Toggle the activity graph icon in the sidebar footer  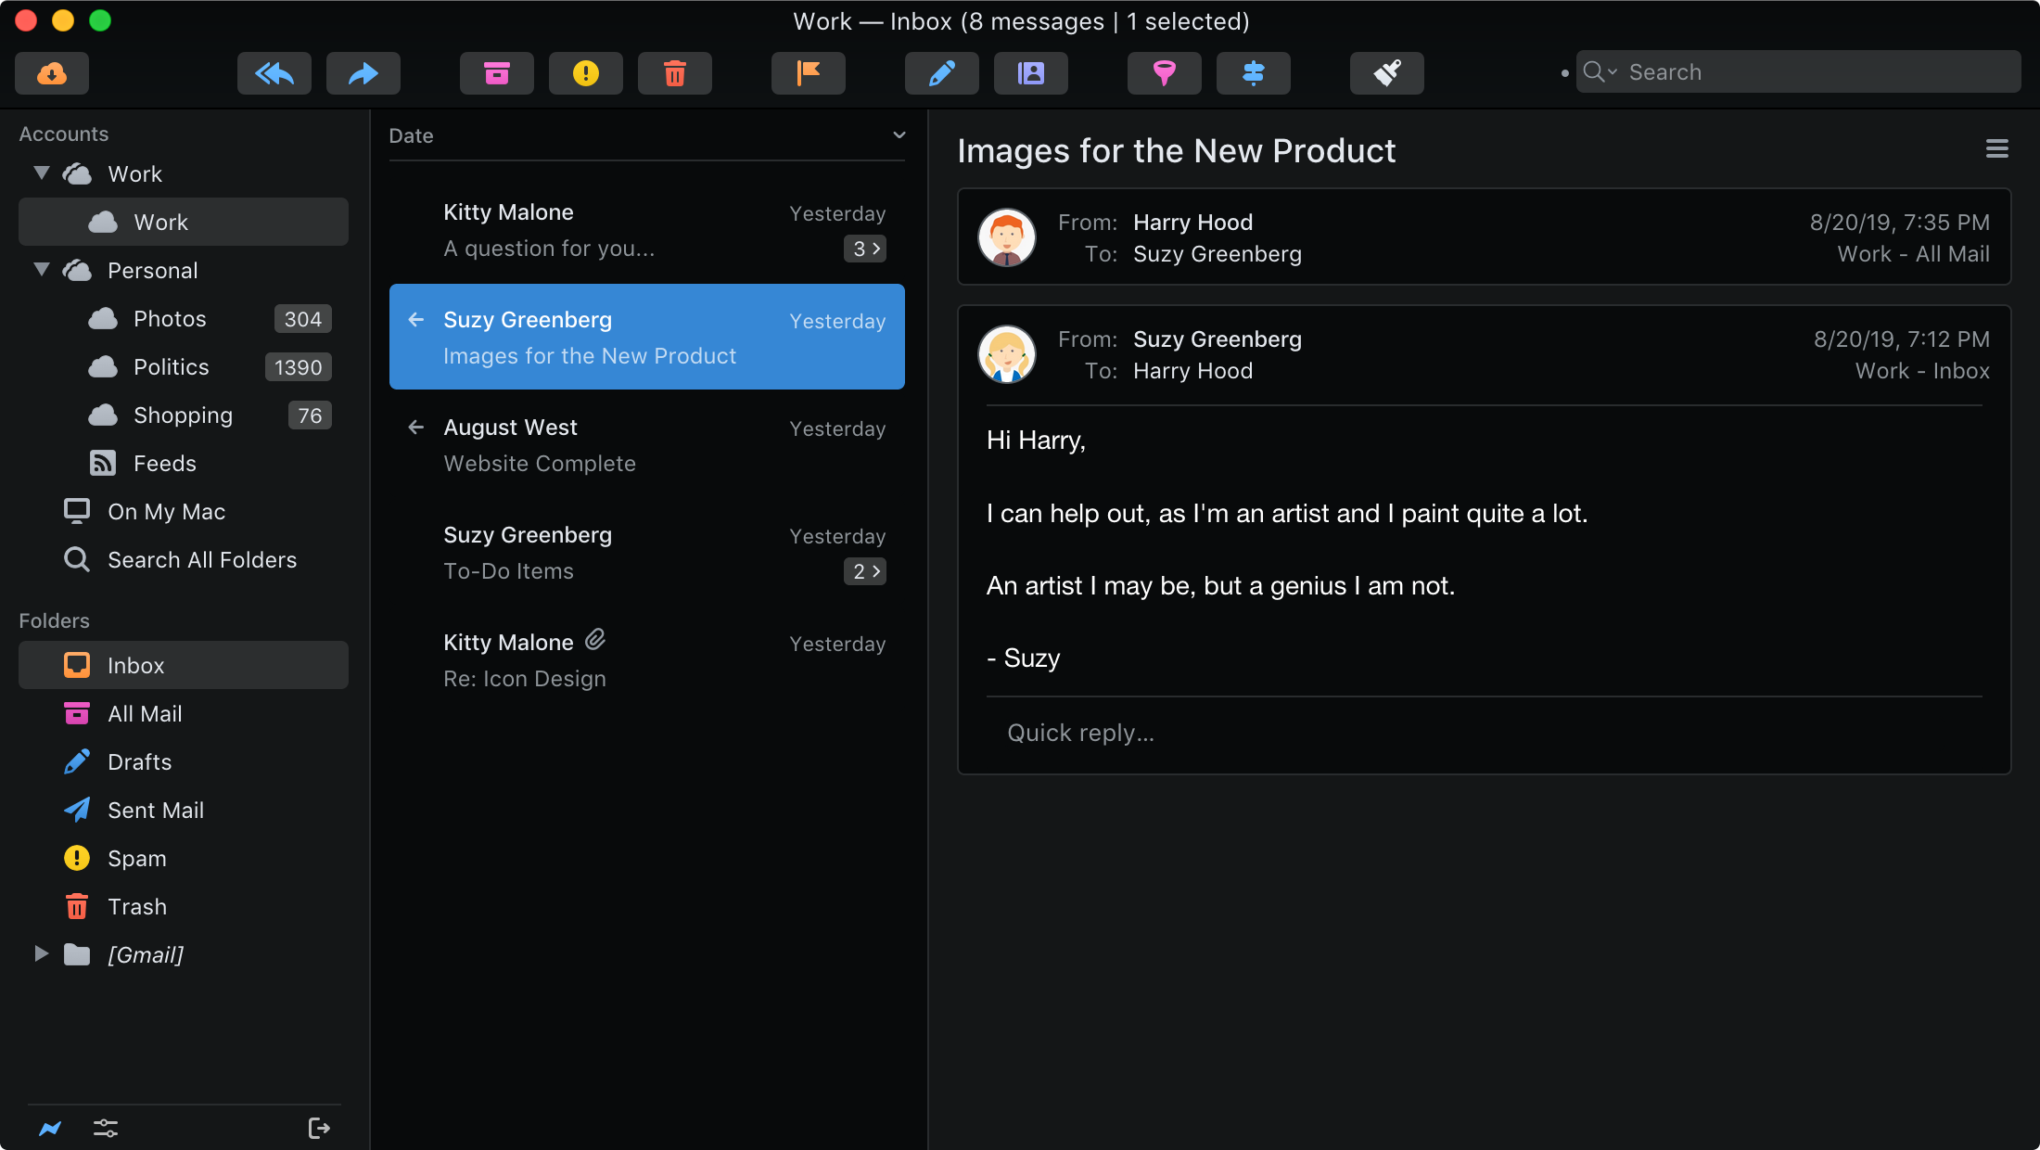click(x=50, y=1128)
